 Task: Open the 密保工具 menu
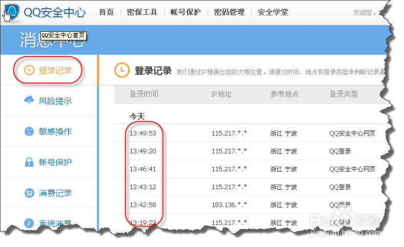pos(142,12)
